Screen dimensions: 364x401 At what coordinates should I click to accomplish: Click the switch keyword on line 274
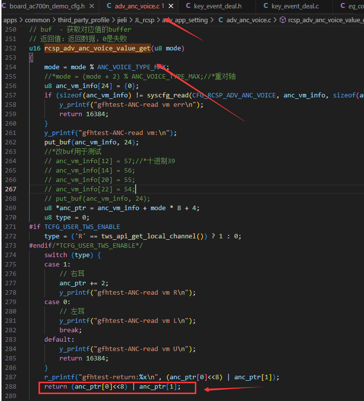[56, 255]
